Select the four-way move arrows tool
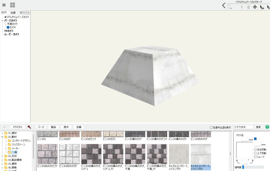Screen dimensions: 270x171 (x=255, y=7)
